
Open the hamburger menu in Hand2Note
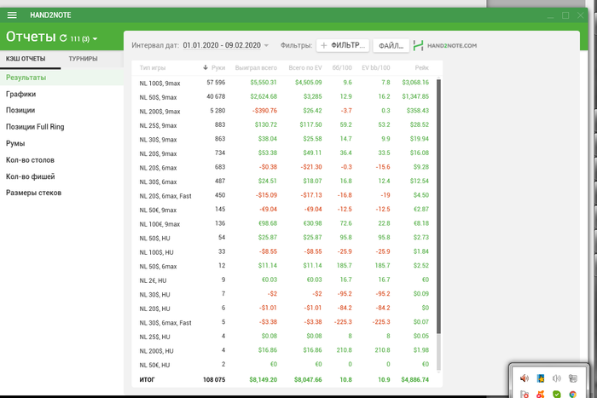pos(12,15)
